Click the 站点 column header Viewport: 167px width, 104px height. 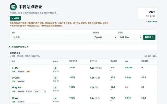13,61
